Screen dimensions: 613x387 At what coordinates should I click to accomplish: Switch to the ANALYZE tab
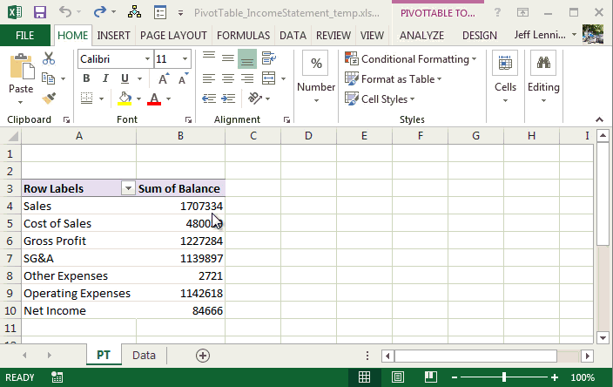(x=421, y=36)
